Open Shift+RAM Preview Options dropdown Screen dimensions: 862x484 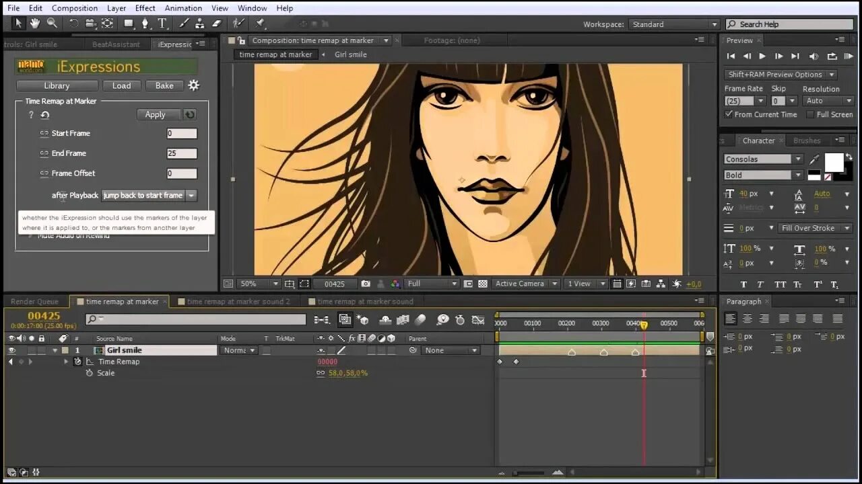[x=780, y=75]
